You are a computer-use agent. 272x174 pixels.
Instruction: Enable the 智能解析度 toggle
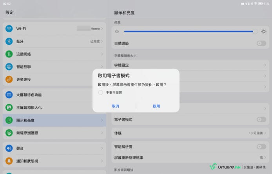point(261,147)
